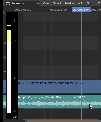Click the -10.77db level readout
101x122 pixels.
pyautogui.click(x=12, y=117)
